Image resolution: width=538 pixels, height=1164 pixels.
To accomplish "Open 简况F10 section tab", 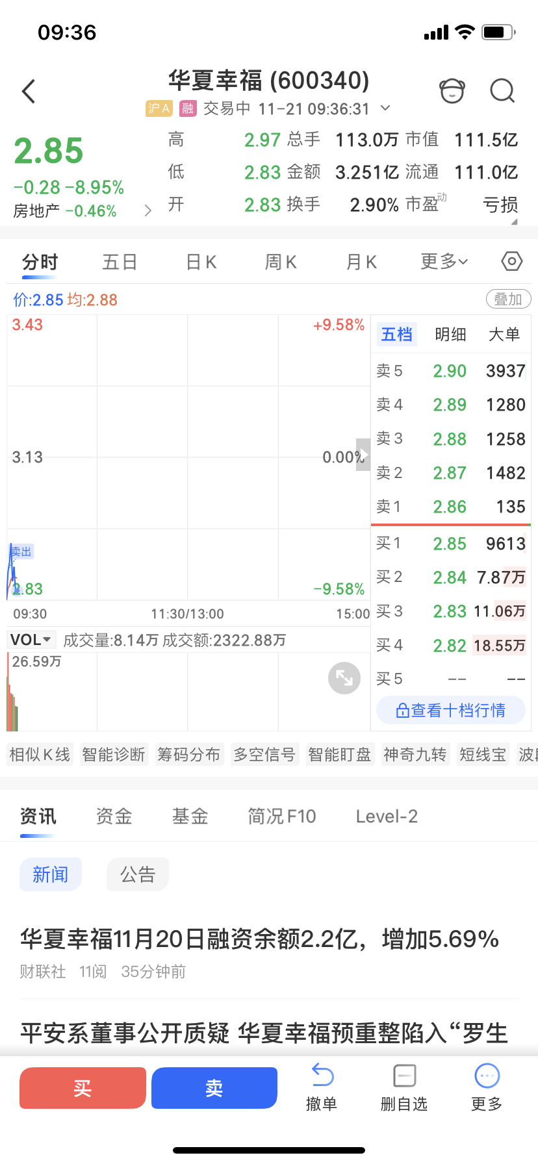I will click(x=282, y=816).
